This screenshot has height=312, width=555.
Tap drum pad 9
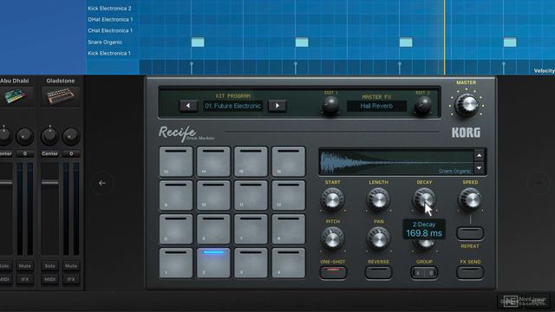[176, 195]
